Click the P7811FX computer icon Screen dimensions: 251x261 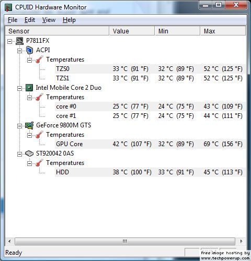[19, 41]
